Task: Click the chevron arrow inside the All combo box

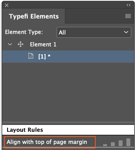Action: [x=126, y=32]
